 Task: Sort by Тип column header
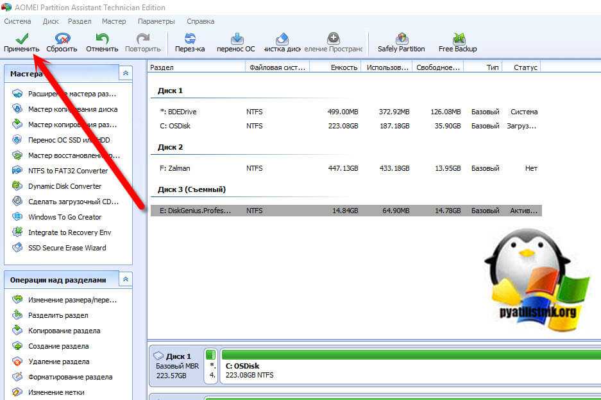coord(483,67)
